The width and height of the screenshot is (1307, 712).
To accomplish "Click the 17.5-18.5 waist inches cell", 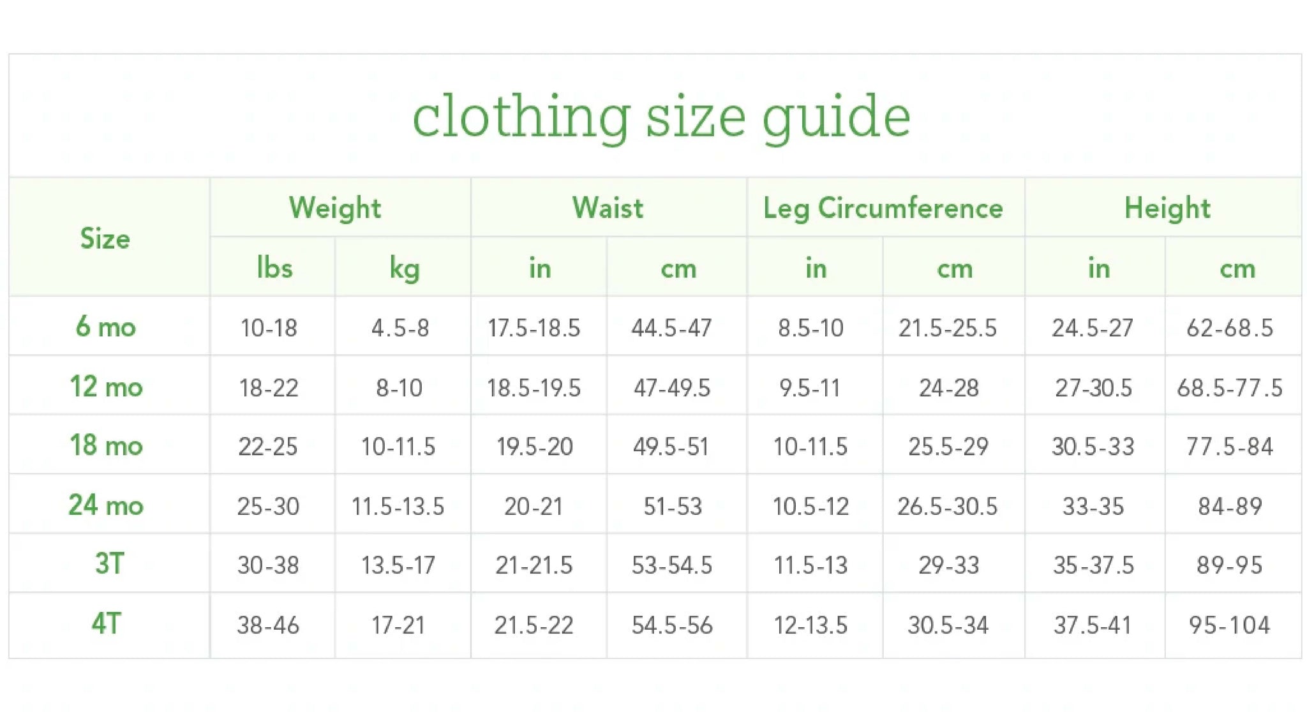I will point(534,328).
